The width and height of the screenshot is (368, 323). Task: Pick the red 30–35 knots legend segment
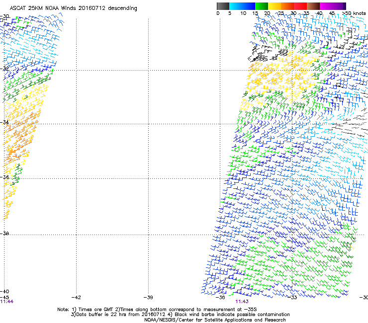click(x=300, y=6)
